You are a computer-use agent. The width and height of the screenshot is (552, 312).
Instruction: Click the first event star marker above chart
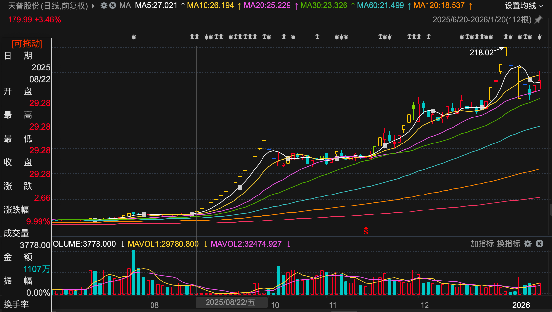pyautogui.click(x=134, y=37)
